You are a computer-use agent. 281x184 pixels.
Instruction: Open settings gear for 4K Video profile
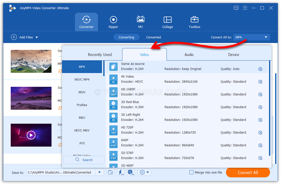260,82
